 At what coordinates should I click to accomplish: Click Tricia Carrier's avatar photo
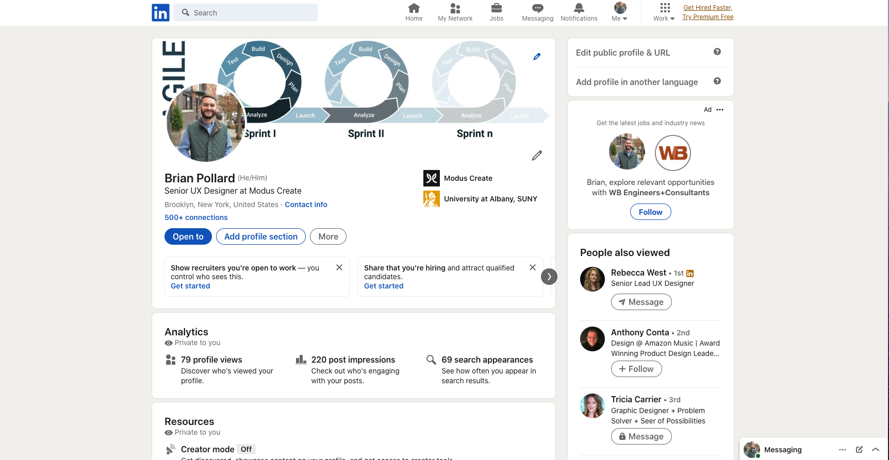tap(592, 406)
